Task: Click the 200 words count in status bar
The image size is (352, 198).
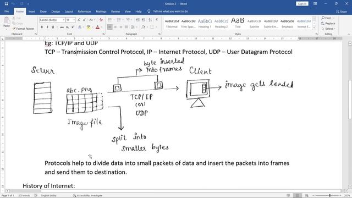Action: 24,196
